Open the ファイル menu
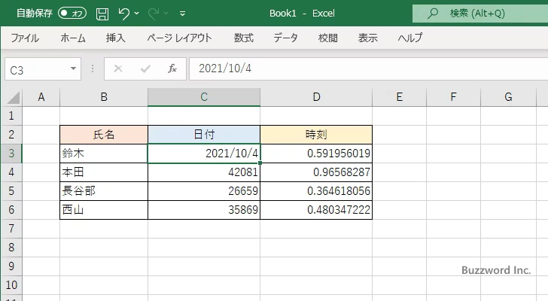The height and width of the screenshot is (301, 548). pos(25,38)
